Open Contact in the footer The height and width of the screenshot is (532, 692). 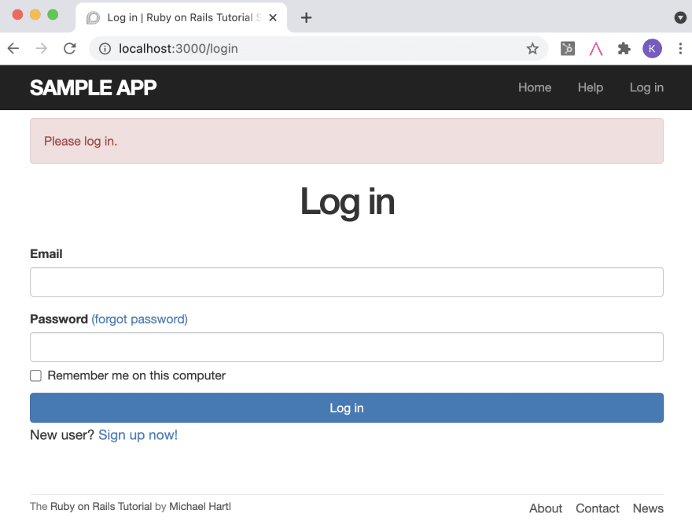coord(597,508)
